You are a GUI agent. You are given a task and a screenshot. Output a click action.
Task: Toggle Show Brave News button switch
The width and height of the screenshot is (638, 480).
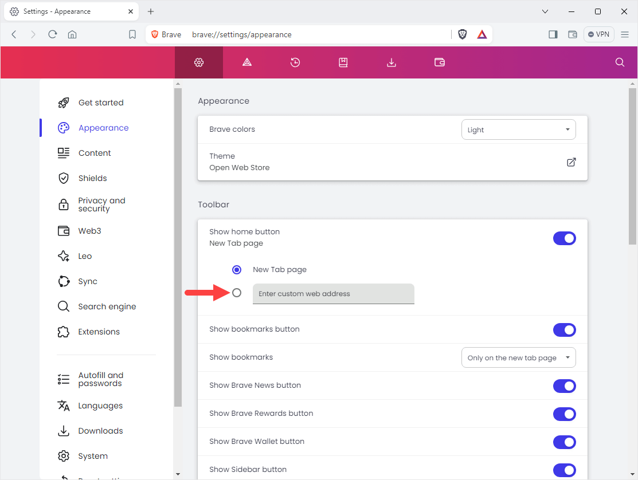(x=564, y=386)
